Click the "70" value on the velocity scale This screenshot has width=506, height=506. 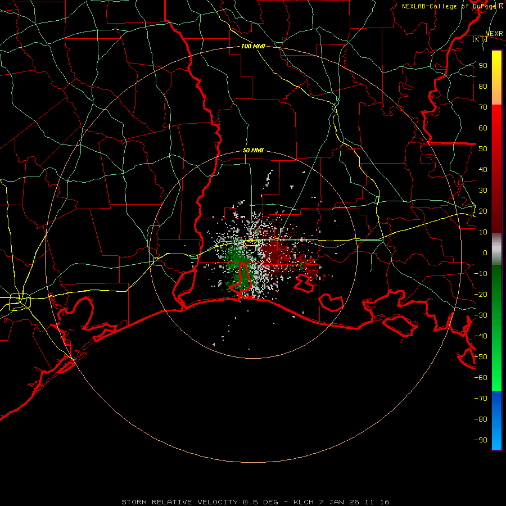point(483,107)
